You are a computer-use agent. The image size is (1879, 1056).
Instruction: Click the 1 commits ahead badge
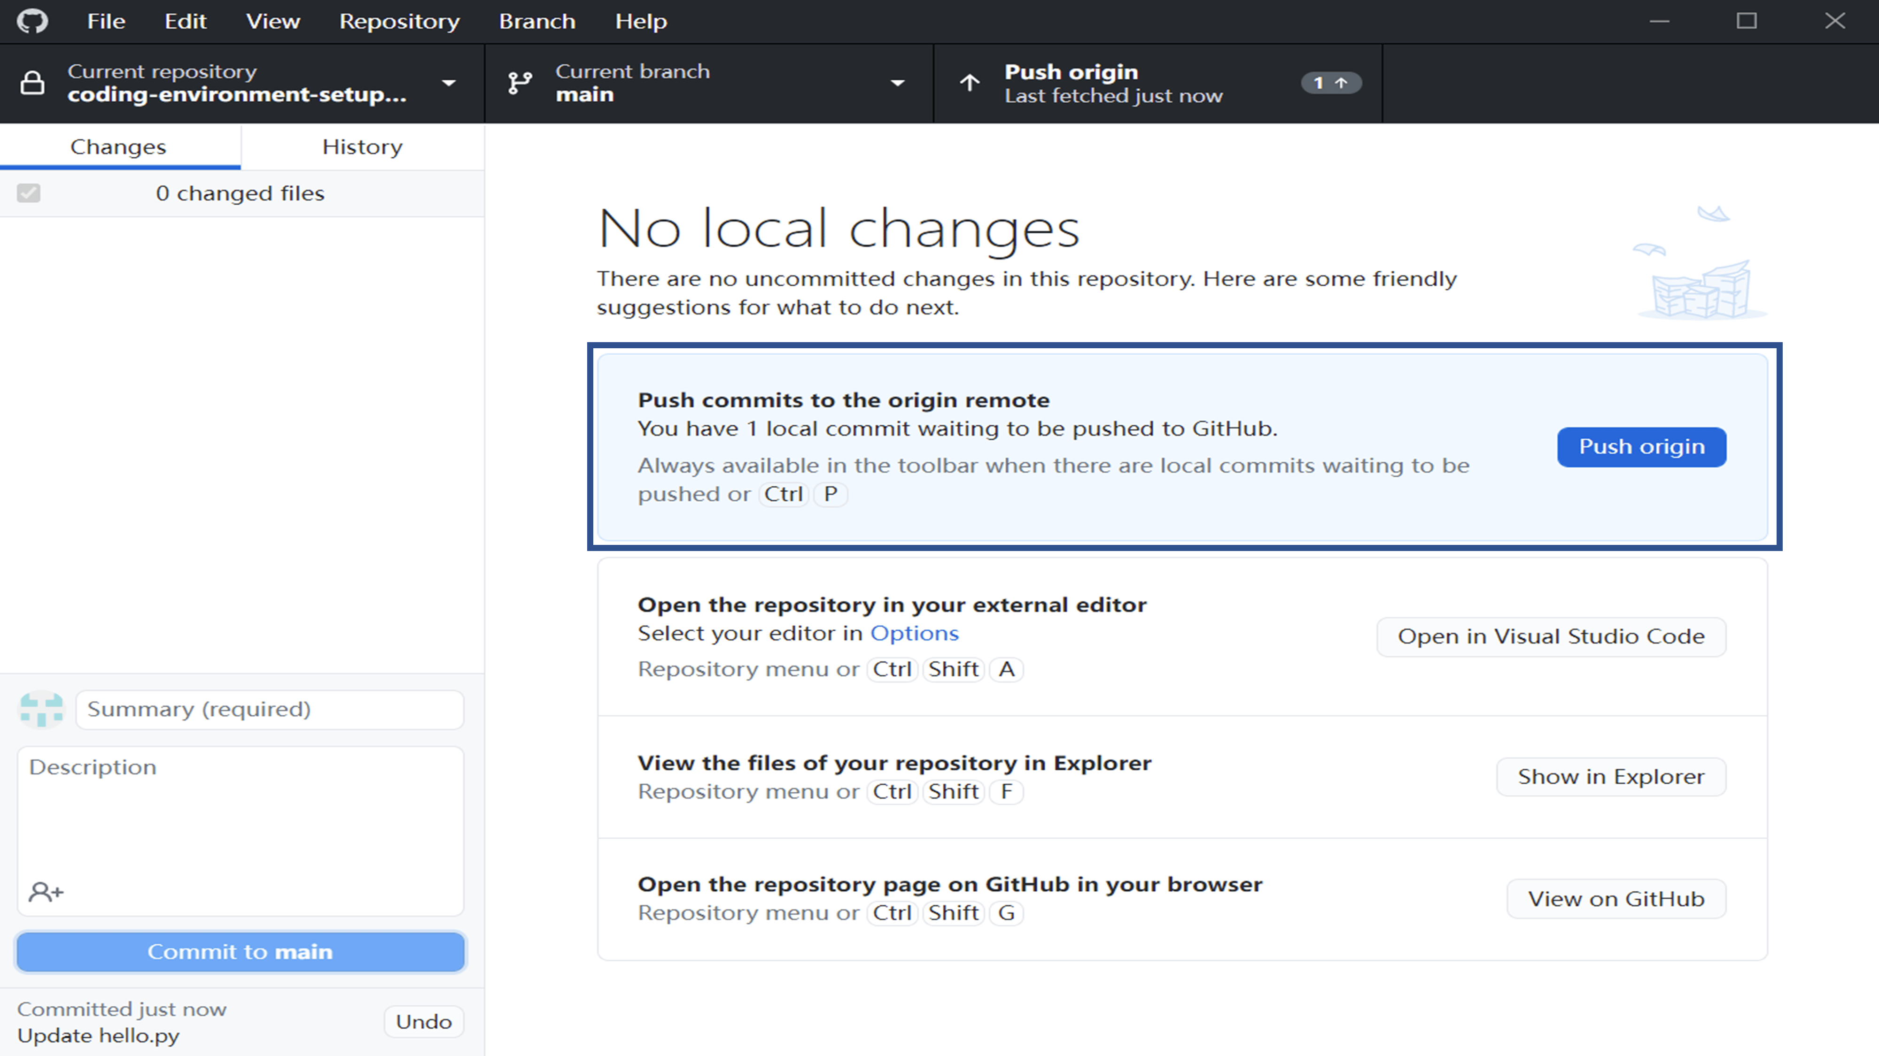click(x=1331, y=83)
